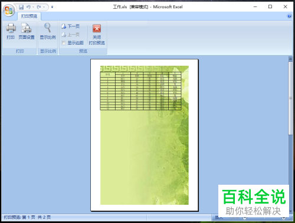
Task: Click the 打印 printer icon
Action: tap(11, 31)
